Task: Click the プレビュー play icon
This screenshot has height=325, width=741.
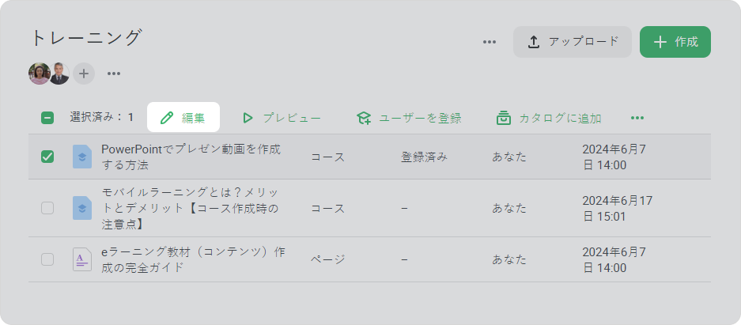Action: (x=248, y=118)
